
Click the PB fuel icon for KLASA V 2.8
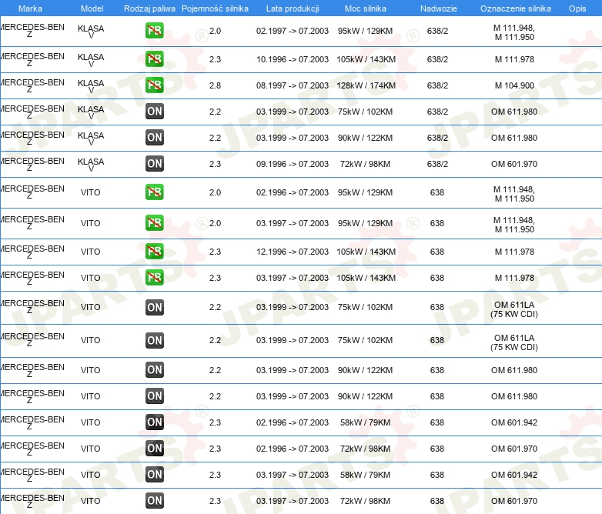pos(155,85)
